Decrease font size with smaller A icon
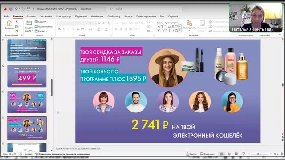 pos(104,23)
